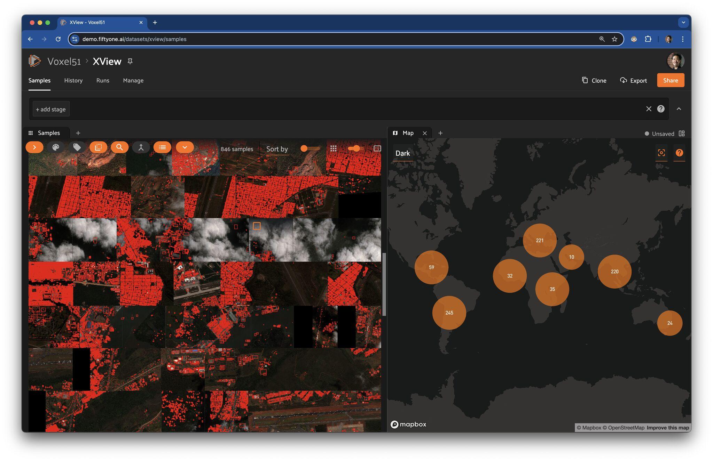
Task: Click the Voxel51 breadcrumb link
Action: [x=64, y=62]
